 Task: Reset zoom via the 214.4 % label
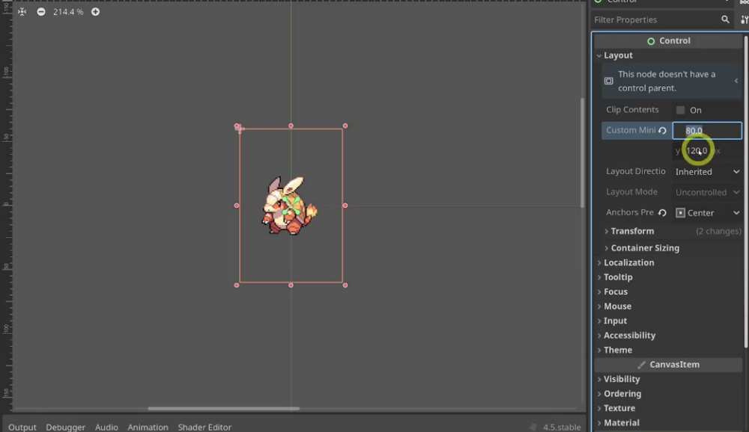(x=68, y=12)
